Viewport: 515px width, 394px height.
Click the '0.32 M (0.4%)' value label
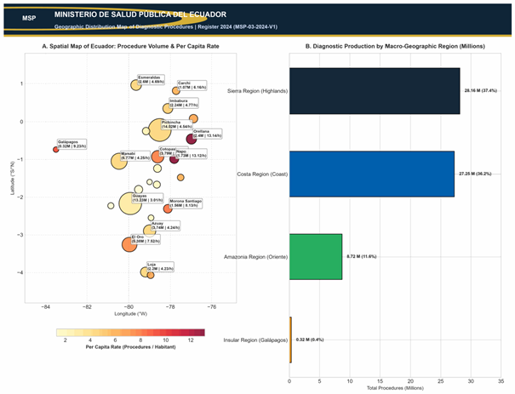click(x=310, y=340)
